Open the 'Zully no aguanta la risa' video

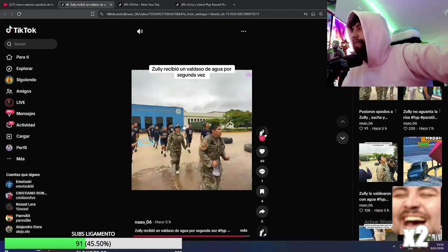(x=422, y=93)
